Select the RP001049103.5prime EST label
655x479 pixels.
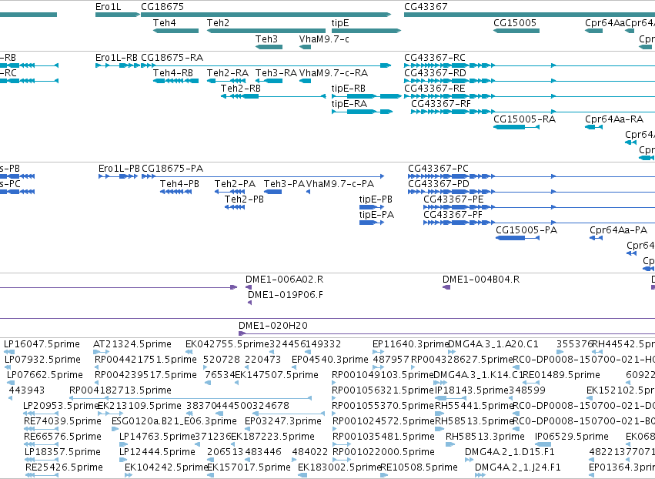click(x=383, y=374)
